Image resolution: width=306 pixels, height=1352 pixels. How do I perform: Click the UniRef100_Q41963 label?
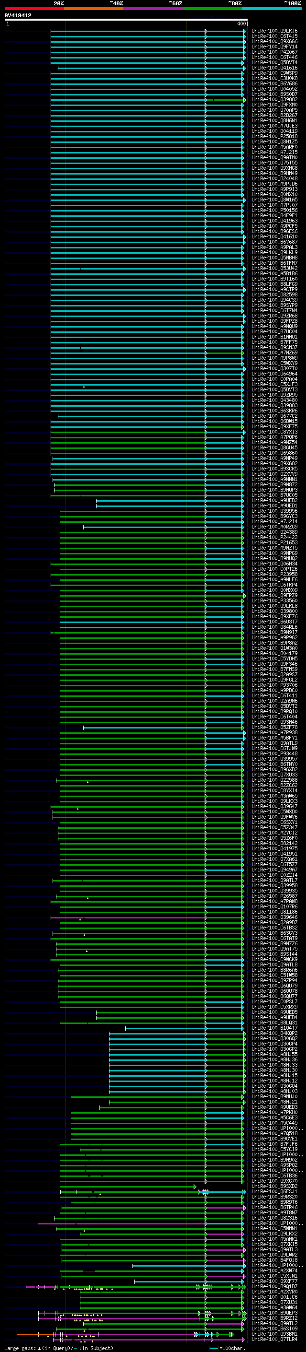click(x=274, y=221)
